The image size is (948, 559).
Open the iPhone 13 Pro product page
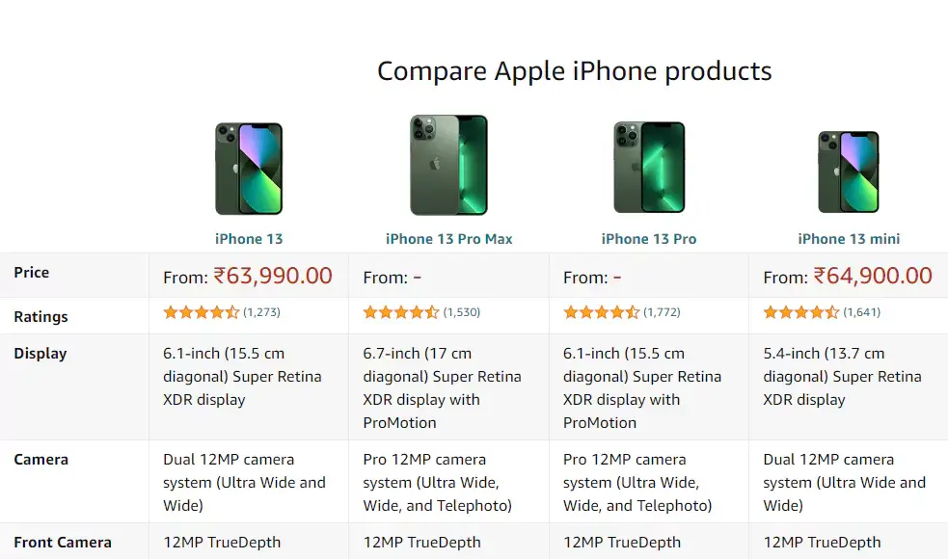(x=648, y=238)
